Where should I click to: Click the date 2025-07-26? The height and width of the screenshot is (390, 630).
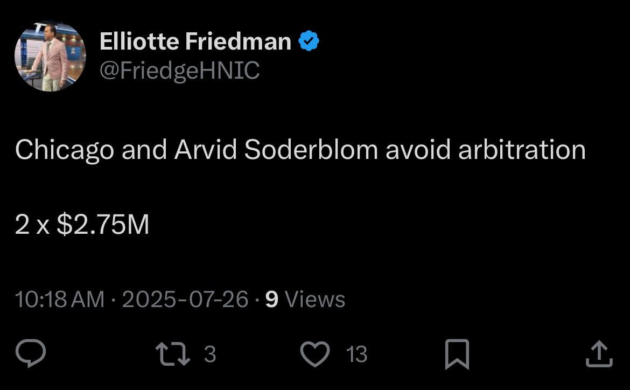point(186,299)
